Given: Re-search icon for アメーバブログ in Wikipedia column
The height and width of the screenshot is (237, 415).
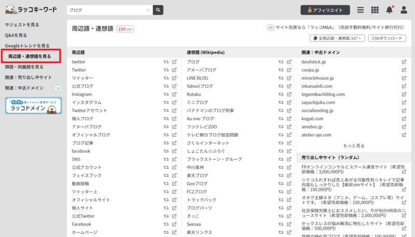Looking at the screenshot, I should 281,70.
